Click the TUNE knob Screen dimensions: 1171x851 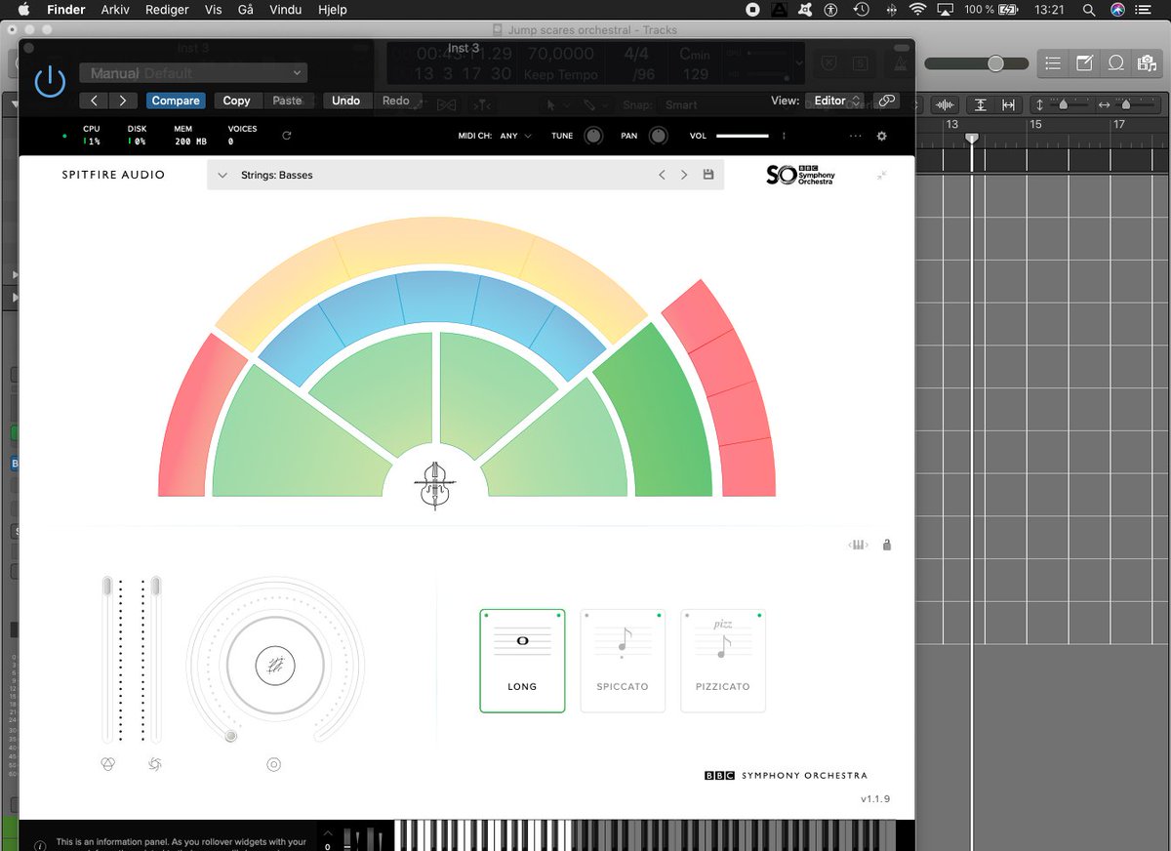pyautogui.click(x=593, y=136)
